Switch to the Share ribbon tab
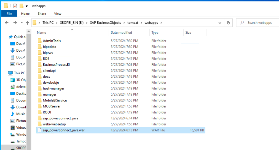279x150 pixels. tap(42, 14)
